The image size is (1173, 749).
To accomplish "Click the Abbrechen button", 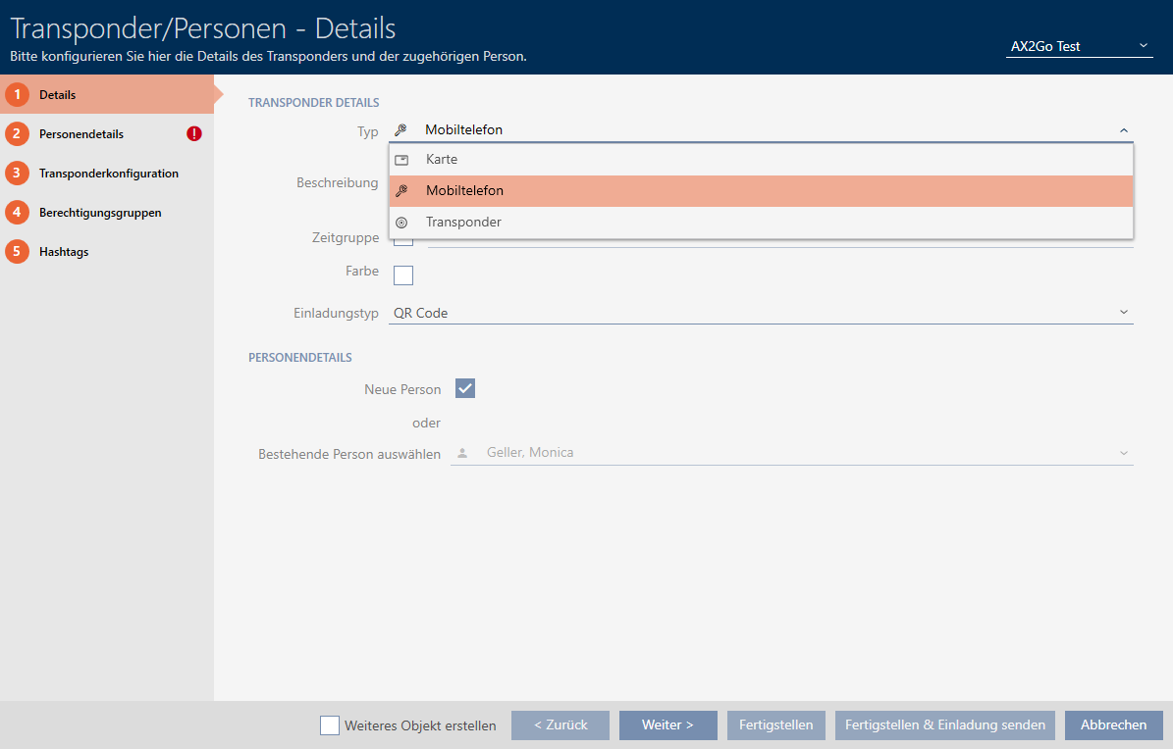I will click(1113, 725).
